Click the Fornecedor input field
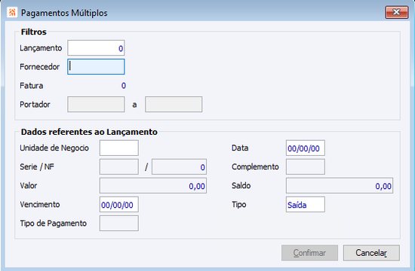This screenshot has height=271, width=415. [x=96, y=67]
